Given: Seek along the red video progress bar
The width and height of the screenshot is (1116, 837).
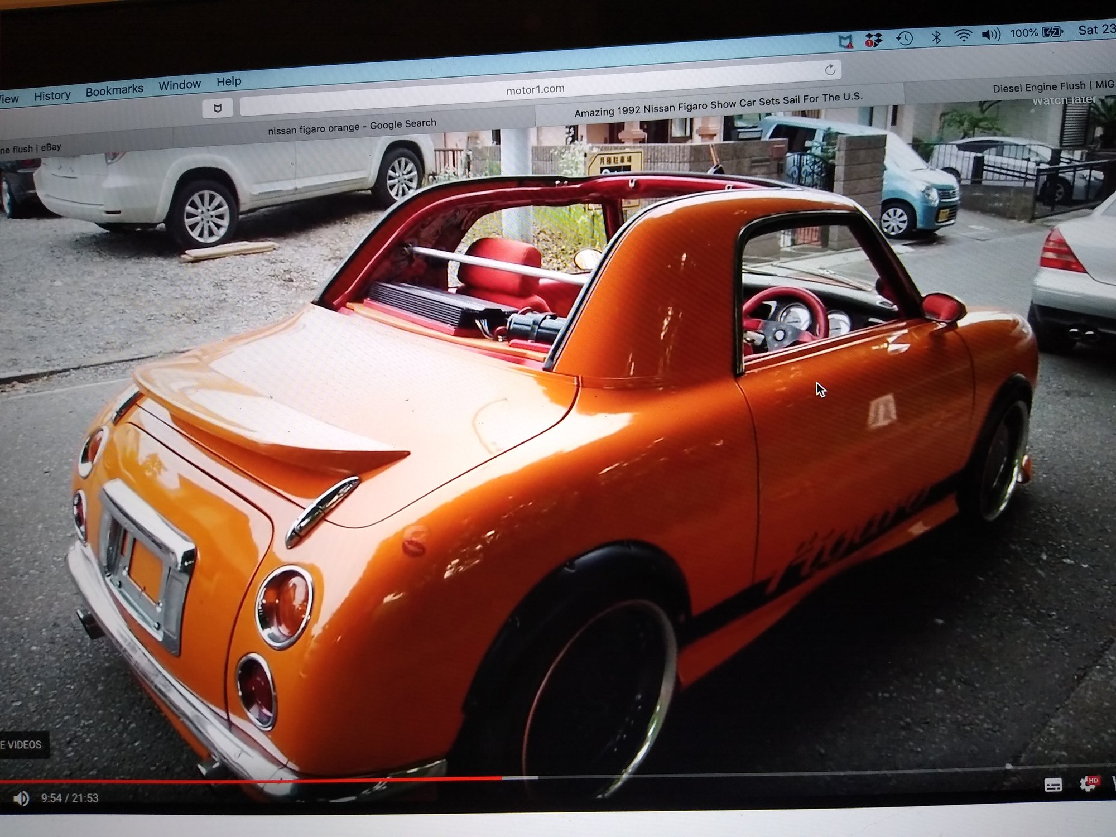Looking at the screenshot, I should (x=251, y=780).
